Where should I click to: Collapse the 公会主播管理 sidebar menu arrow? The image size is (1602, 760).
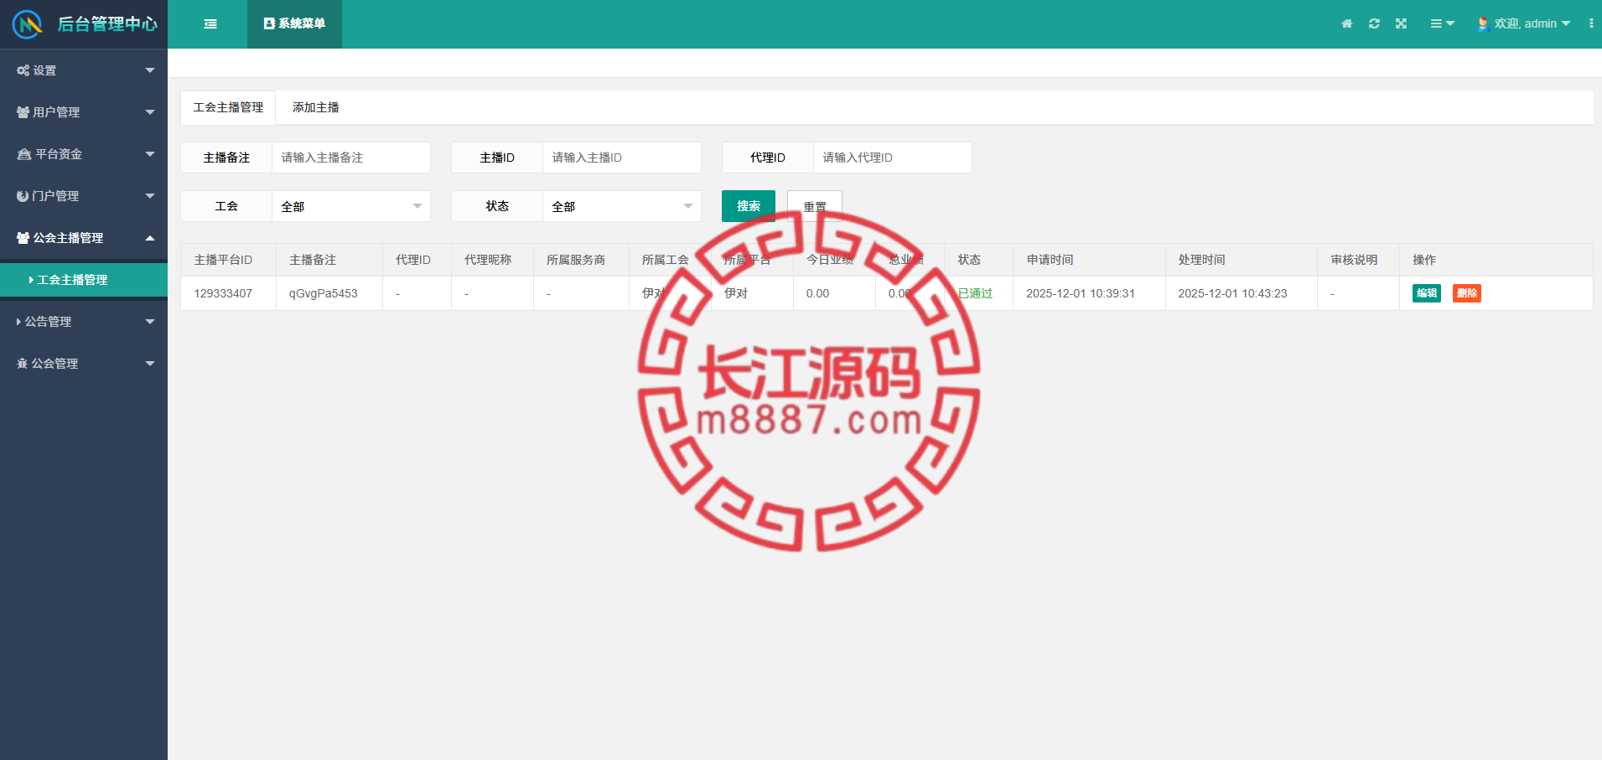coord(150,238)
